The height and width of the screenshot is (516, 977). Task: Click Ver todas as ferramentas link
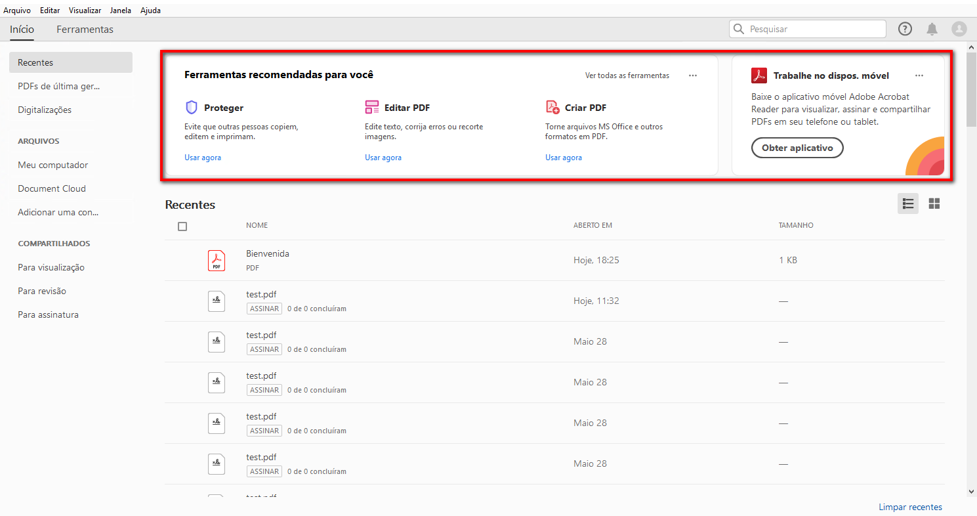point(627,75)
